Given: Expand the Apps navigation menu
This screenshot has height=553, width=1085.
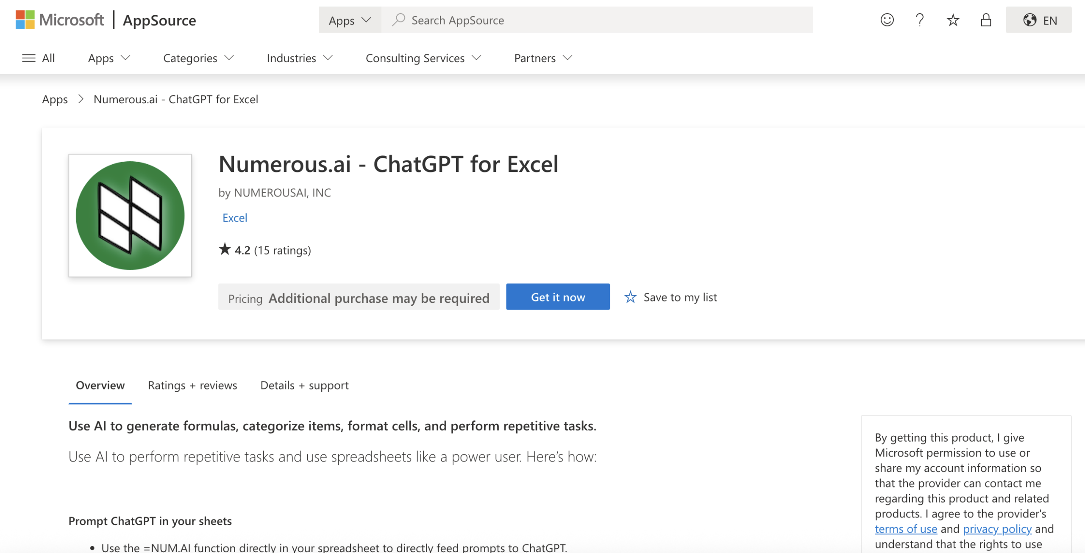Looking at the screenshot, I should 109,58.
